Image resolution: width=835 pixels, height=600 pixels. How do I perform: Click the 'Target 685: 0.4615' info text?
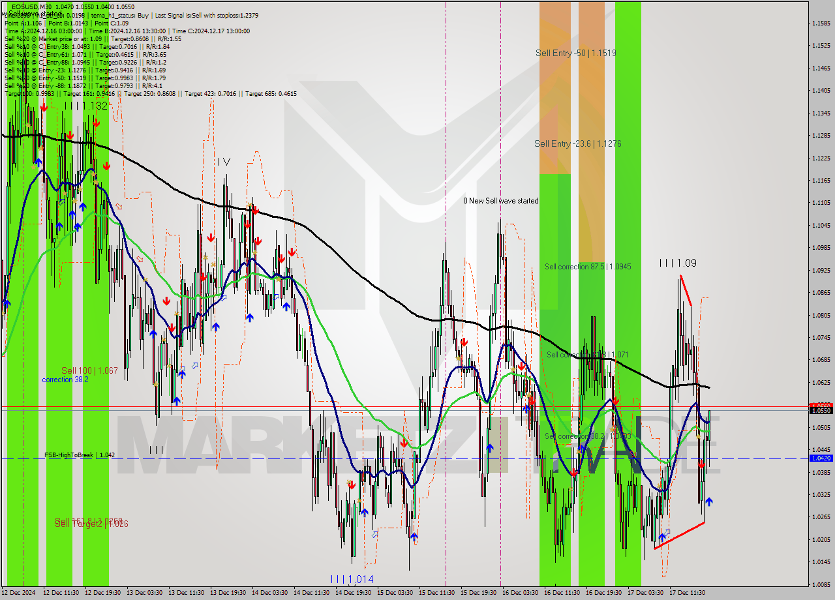click(271, 94)
